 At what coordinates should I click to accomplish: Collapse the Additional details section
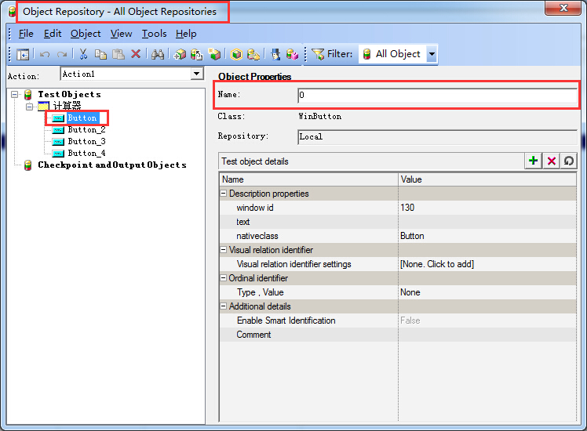tap(223, 306)
